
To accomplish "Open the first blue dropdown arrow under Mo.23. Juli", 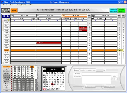I will click(15, 21).
